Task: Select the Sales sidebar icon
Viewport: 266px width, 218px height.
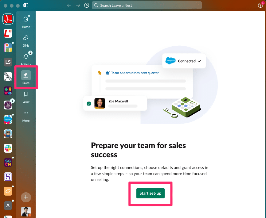Action: coord(26,77)
